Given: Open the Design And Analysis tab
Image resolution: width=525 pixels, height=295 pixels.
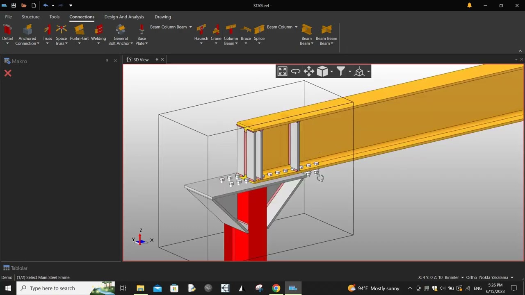Looking at the screenshot, I should pos(124,17).
